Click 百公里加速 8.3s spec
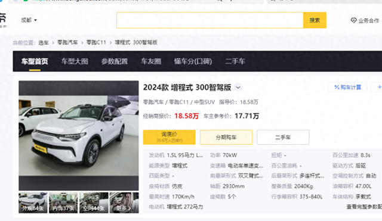The image size is (382, 221). 352,155
